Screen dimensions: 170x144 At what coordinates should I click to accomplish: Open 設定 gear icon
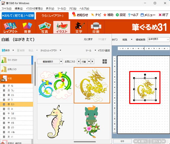coord(117,15)
